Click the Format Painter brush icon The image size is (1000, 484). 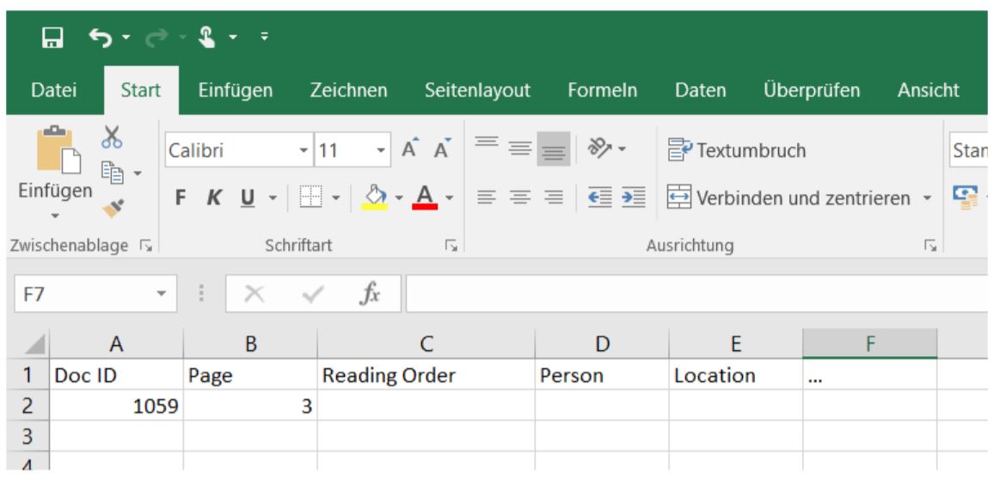point(113,204)
